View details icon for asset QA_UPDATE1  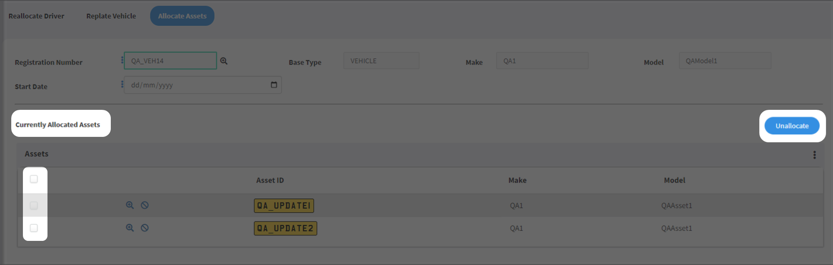(x=130, y=205)
